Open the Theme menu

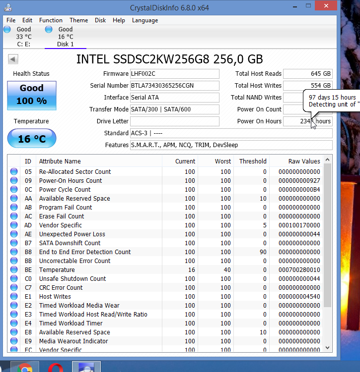pyautogui.click(x=78, y=20)
